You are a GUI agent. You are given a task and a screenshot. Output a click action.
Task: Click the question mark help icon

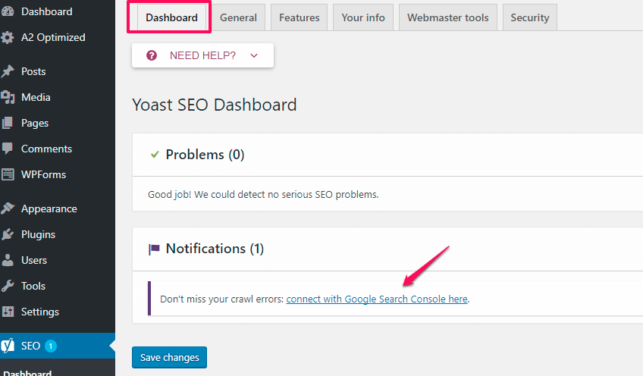pyautogui.click(x=152, y=55)
